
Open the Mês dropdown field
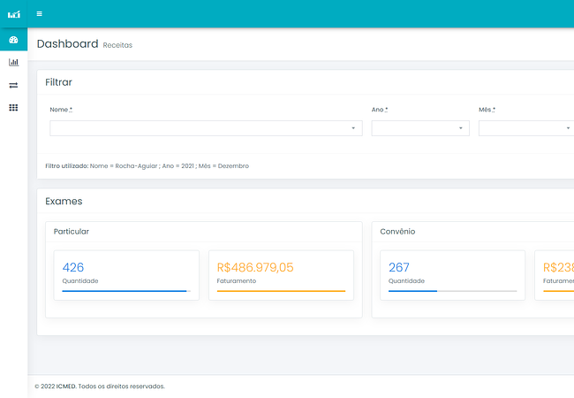point(526,128)
